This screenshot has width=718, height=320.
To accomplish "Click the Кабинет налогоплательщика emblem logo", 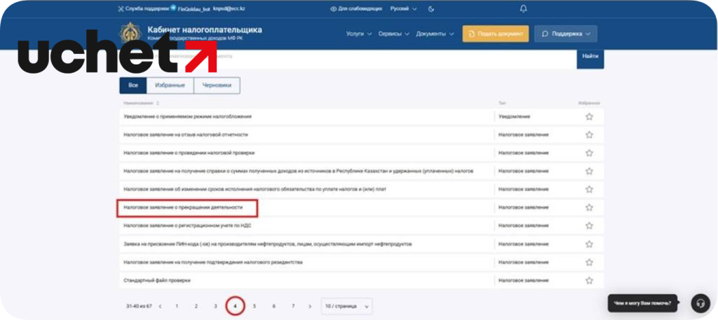I will pos(130,34).
